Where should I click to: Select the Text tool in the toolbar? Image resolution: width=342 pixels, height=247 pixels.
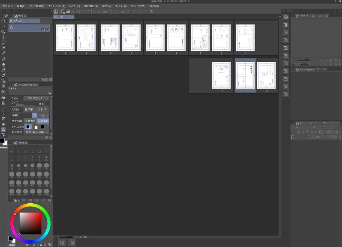[3, 129]
